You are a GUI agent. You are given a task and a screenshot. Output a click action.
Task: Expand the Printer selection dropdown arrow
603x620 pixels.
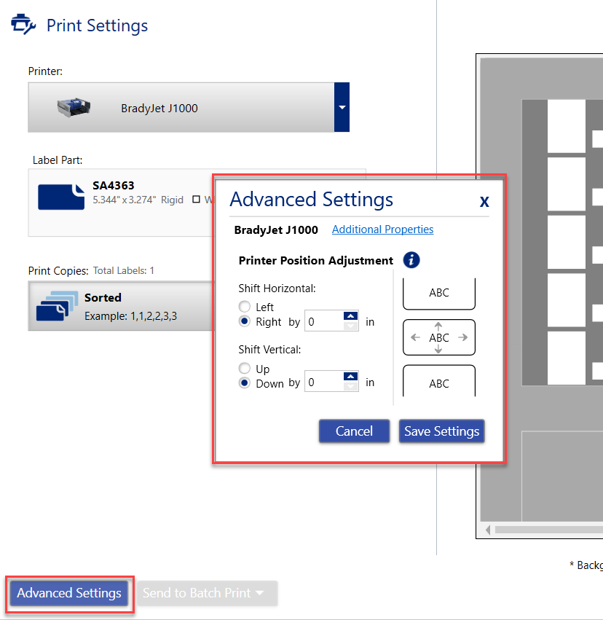tap(342, 108)
